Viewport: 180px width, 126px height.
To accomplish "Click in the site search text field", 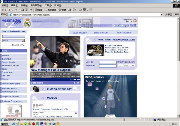I will 14,36.
